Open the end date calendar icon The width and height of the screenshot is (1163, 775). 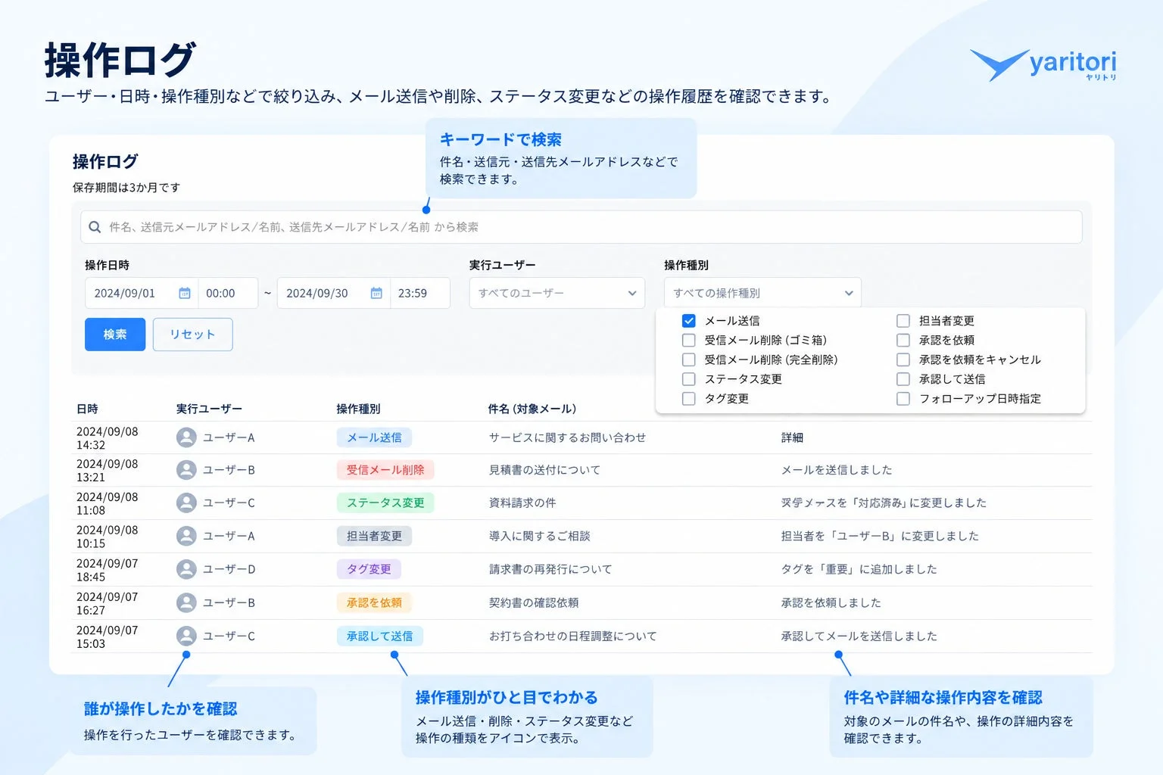click(376, 293)
